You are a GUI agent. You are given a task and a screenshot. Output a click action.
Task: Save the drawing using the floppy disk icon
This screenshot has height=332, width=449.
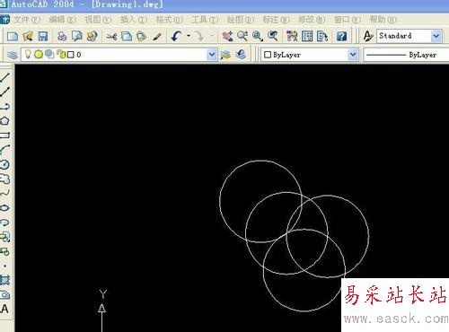click(x=43, y=36)
